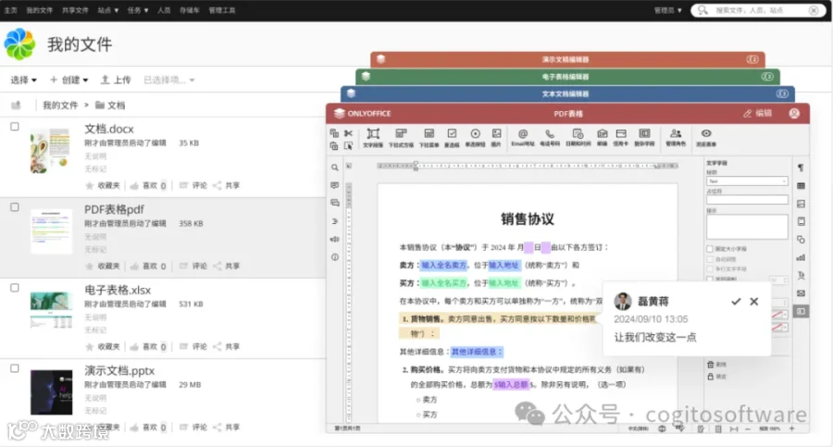
Task: Open comments panel in editor sidebar
Action: tap(335, 185)
